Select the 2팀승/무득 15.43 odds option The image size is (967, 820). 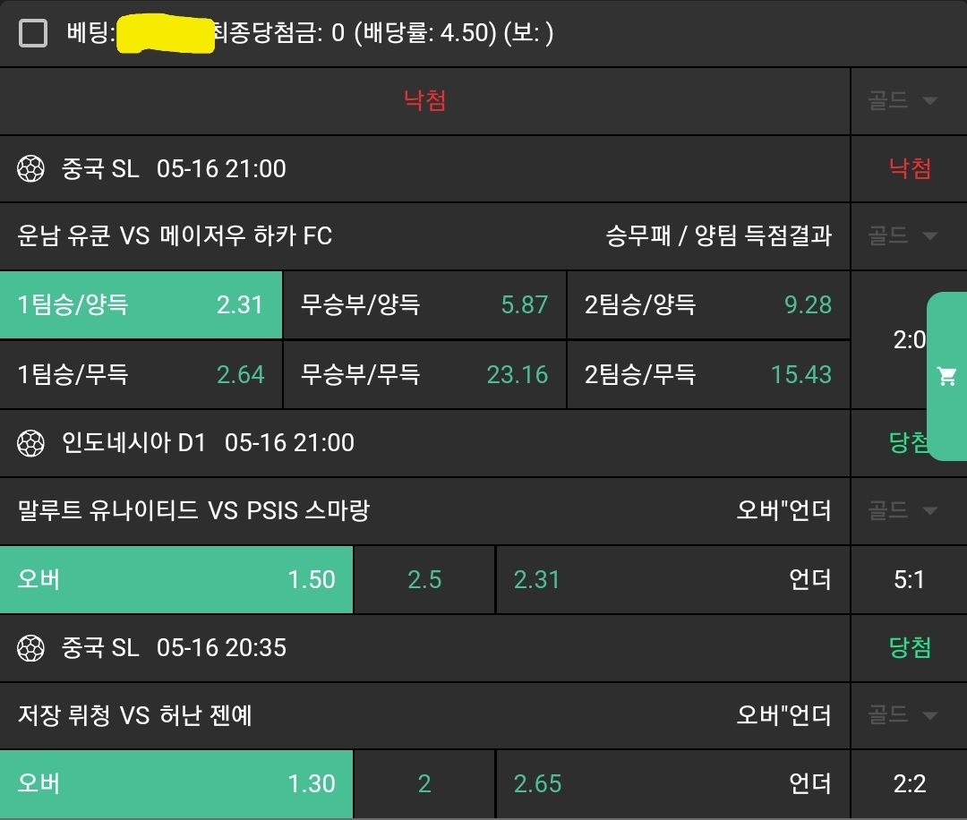tap(707, 374)
